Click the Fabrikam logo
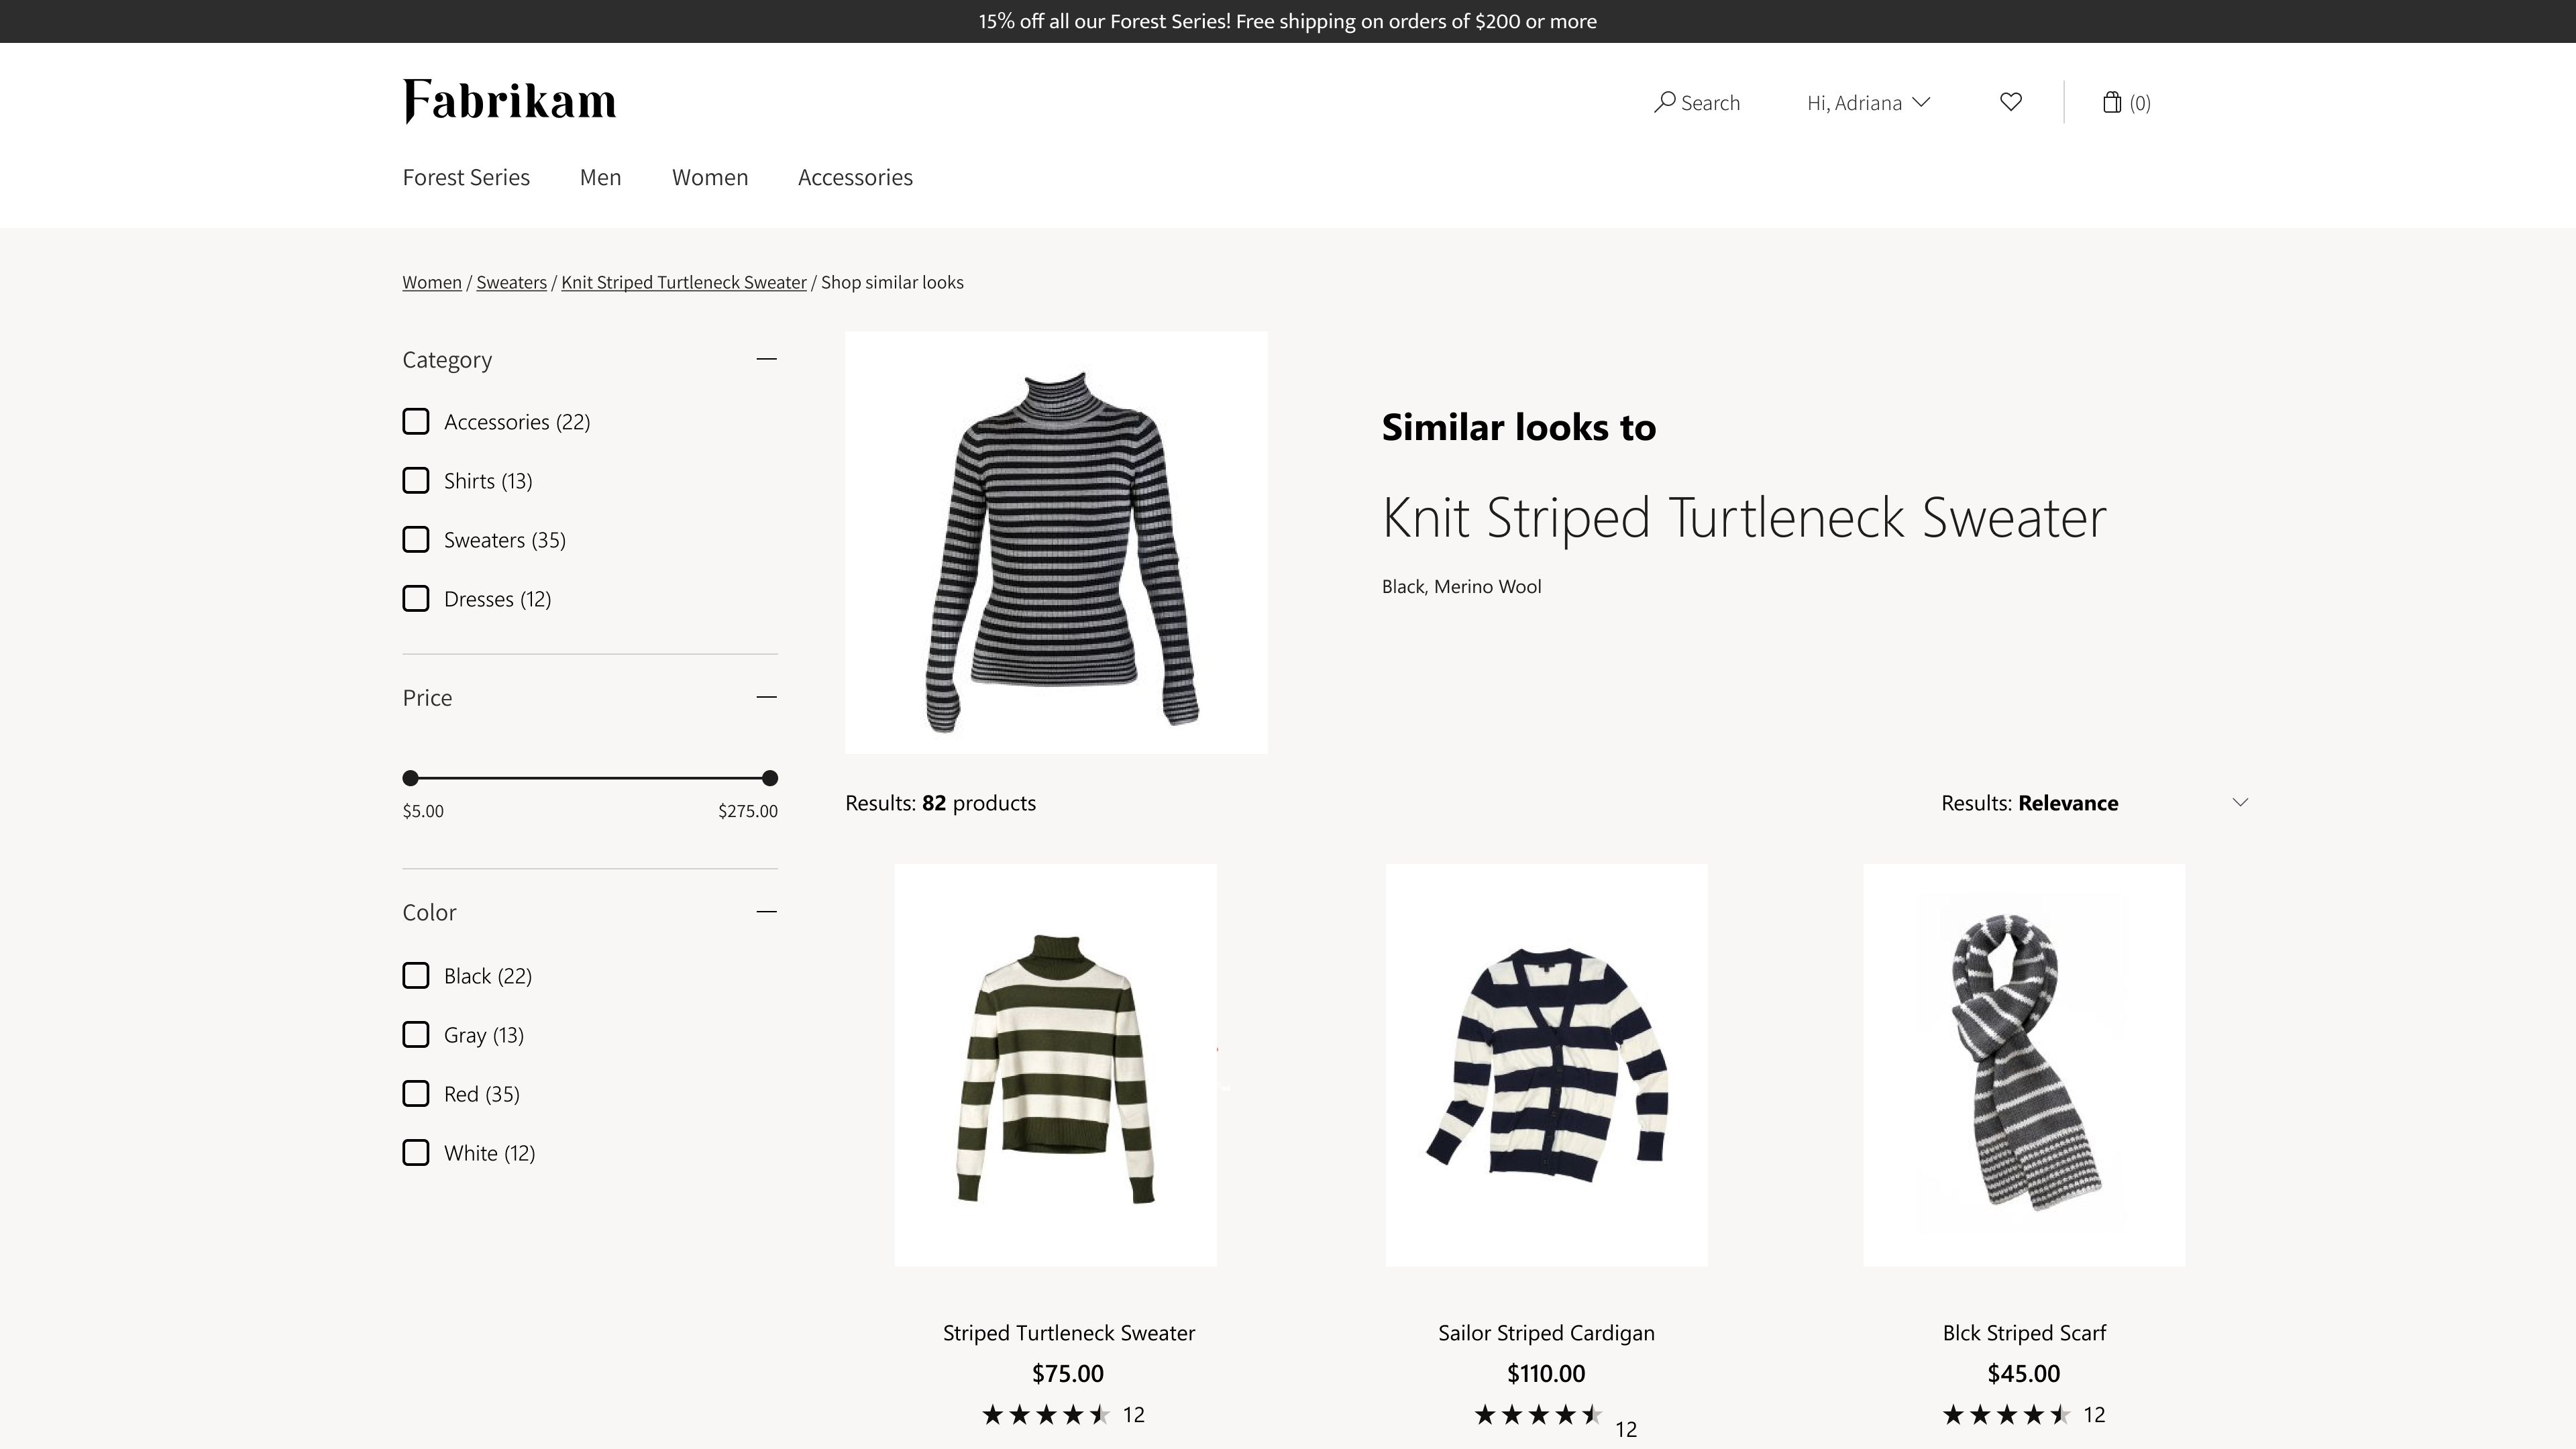This screenshot has width=2576, height=1449. [x=509, y=100]
